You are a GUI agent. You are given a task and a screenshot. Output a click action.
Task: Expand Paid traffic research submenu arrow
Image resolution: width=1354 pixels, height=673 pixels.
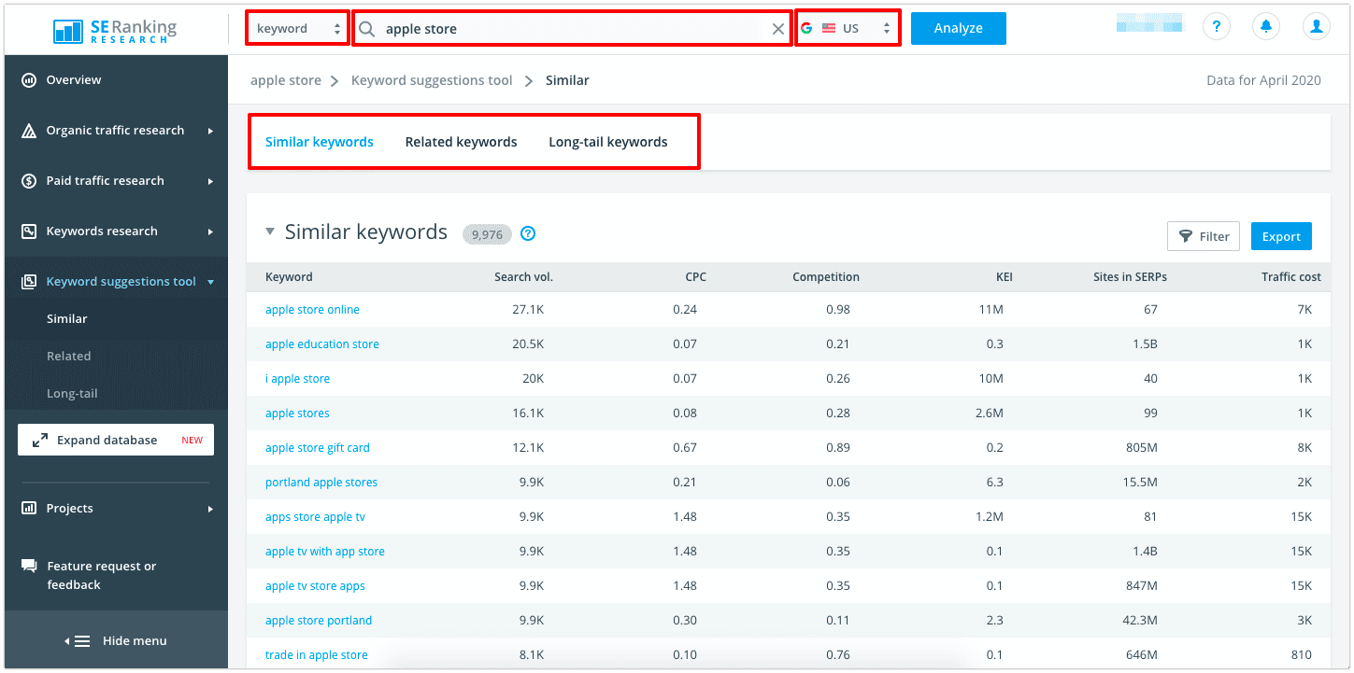coord(210,181)
